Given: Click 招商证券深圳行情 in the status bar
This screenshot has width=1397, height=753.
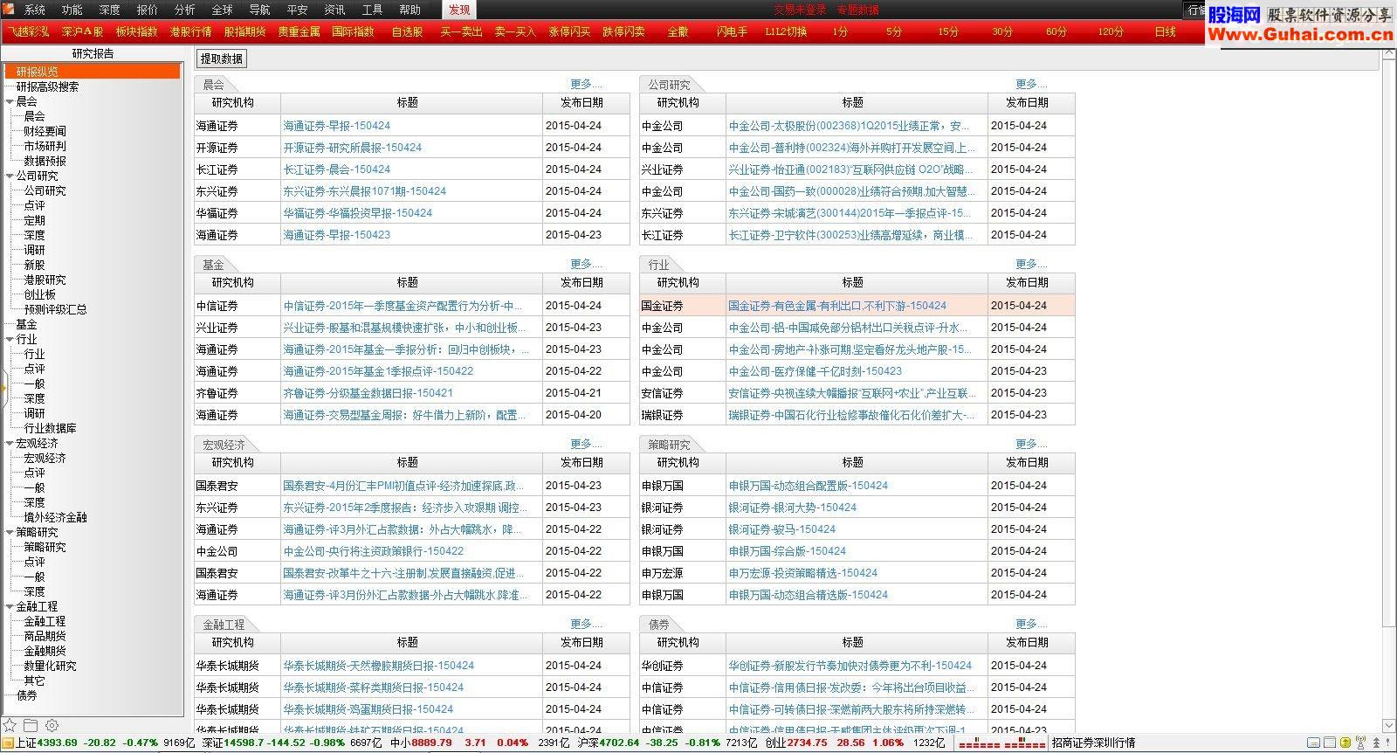Looking at the screenshot, I should tap(1093, 743).
